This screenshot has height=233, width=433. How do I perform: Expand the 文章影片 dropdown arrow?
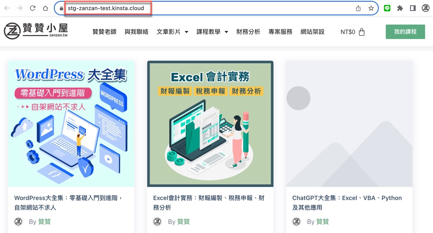click(187, 32)
